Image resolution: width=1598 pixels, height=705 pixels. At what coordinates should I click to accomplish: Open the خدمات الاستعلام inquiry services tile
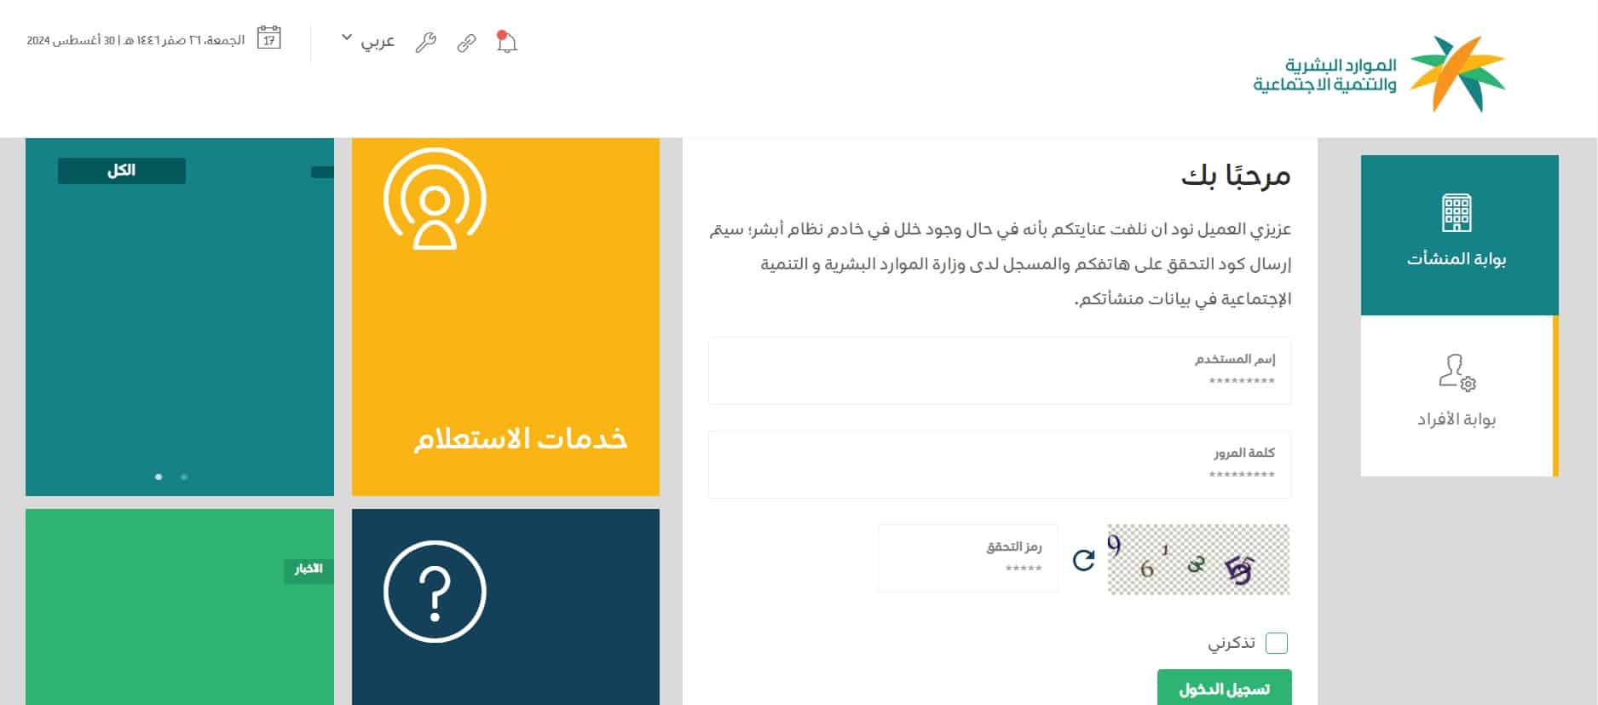[x=505, y=317]
